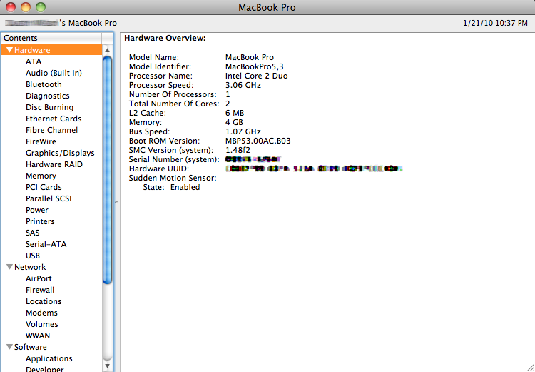The height and width of the screenshot is (372, 535).
Task: Open USB hardware entry
Action: coord(33,256)
